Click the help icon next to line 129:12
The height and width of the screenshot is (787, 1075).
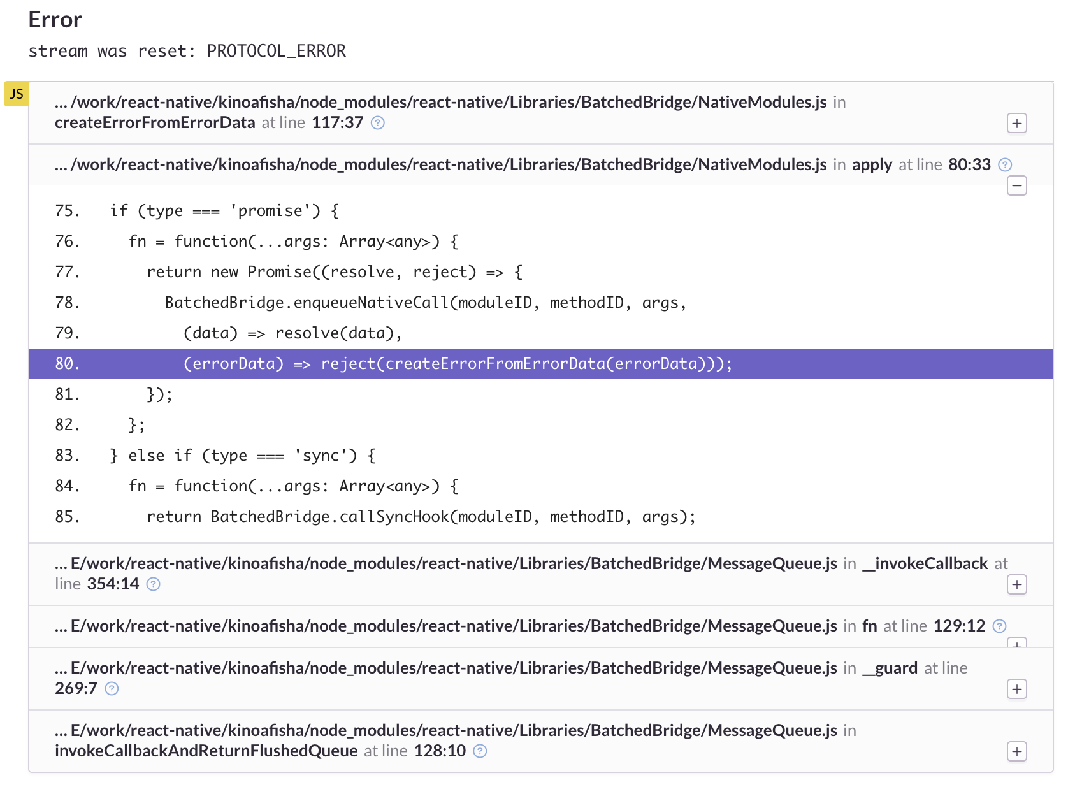click(999, 626)
